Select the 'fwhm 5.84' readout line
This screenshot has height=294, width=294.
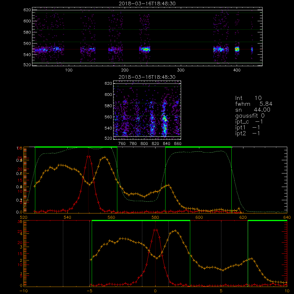click(254, 104)
